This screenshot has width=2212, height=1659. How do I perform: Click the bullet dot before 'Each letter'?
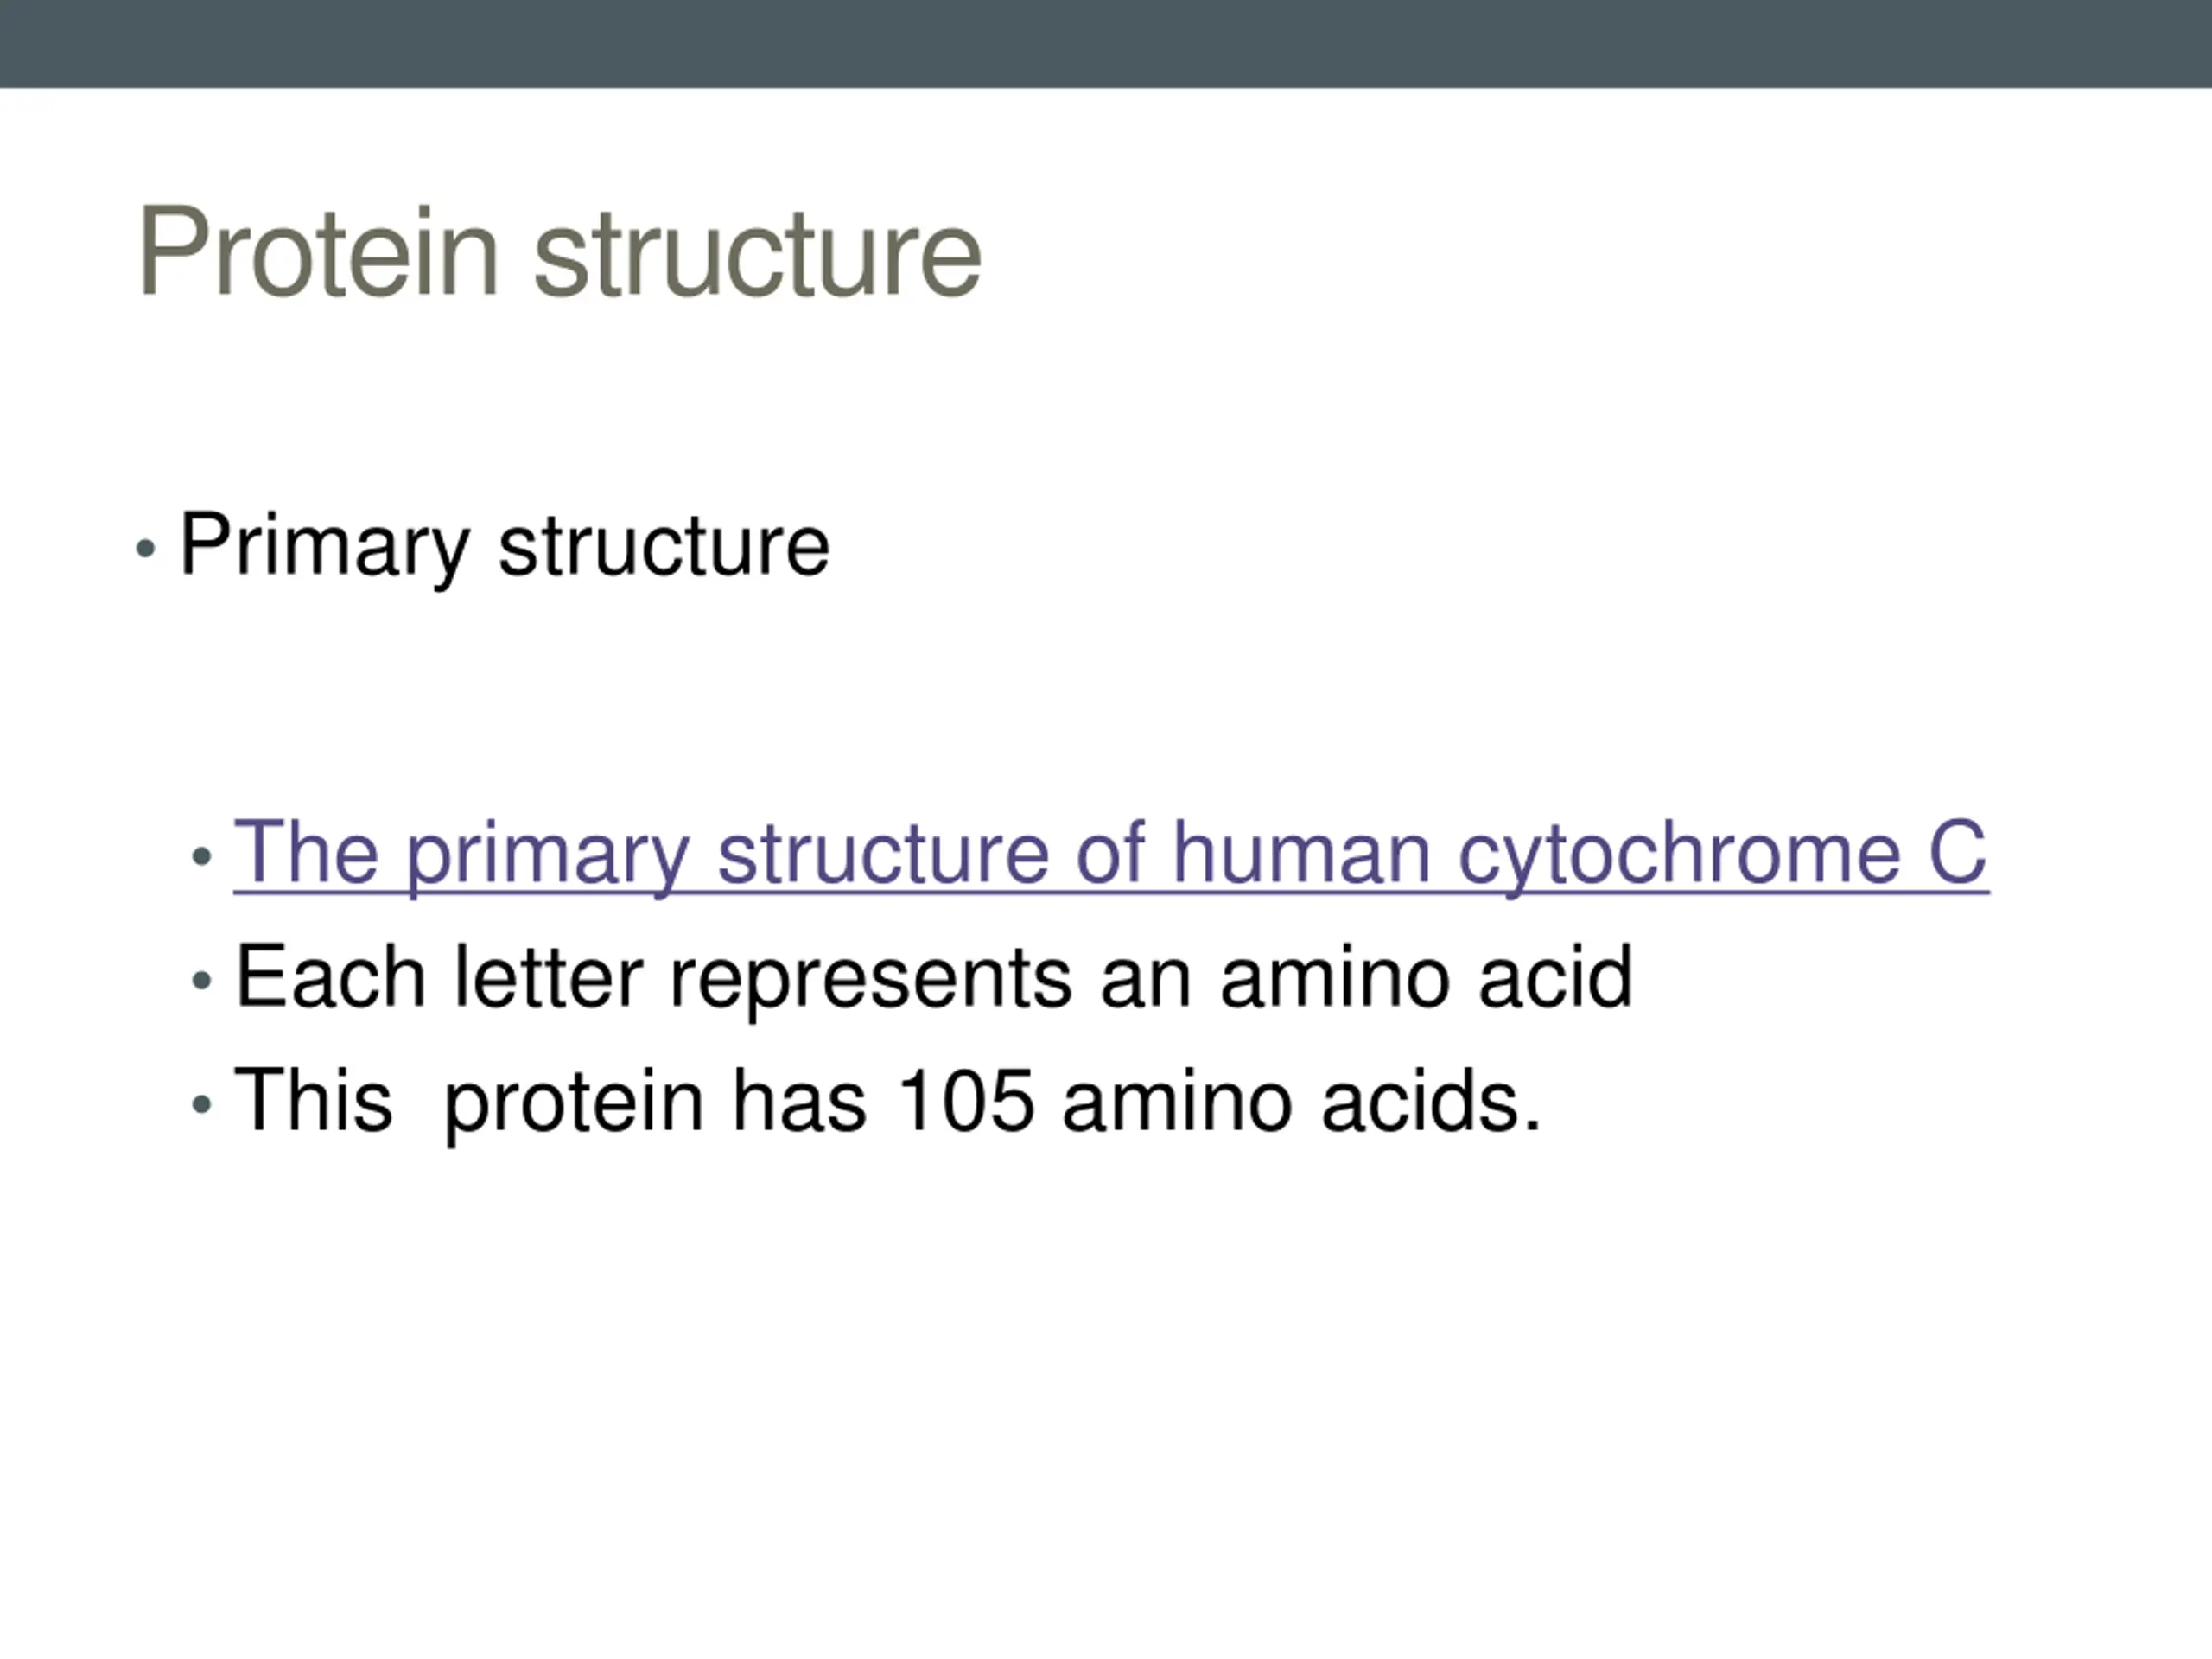tap(202, 981)
